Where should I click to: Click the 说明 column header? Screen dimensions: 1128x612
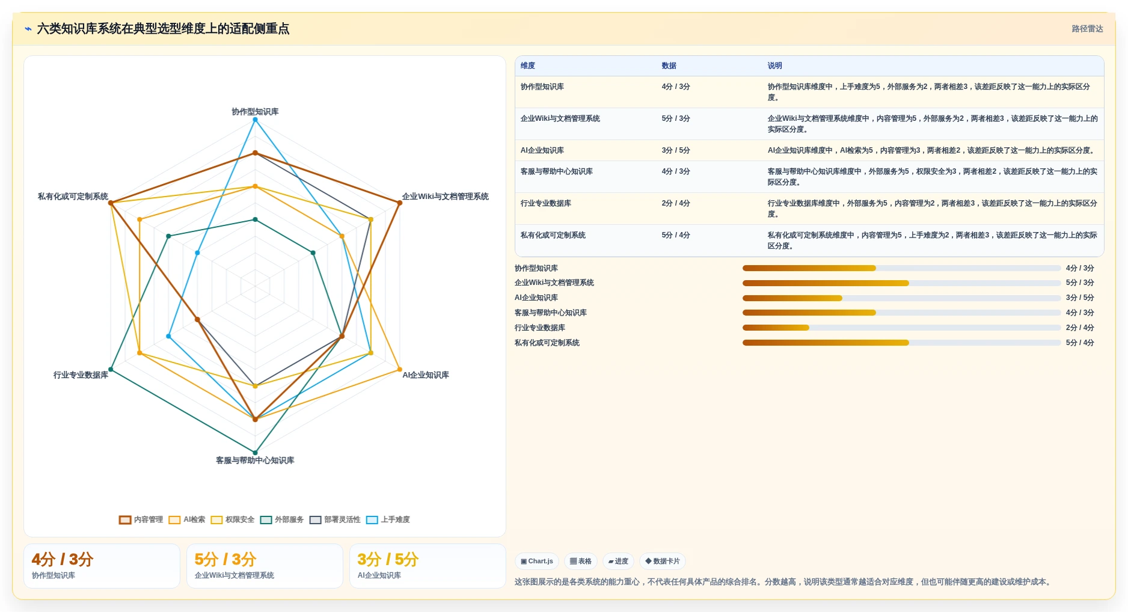774,66
